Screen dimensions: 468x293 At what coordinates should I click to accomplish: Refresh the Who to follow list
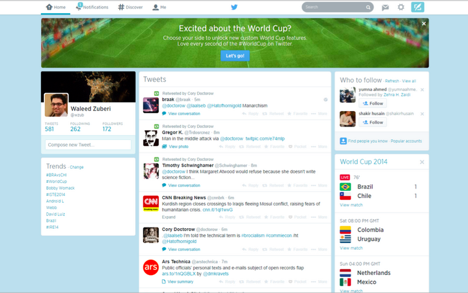click(392, 81)
